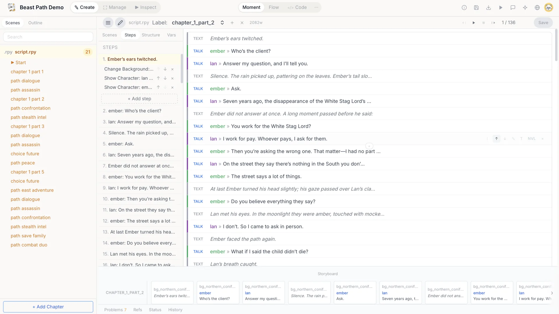The height and width of the screenshot is (314, 559).
Task: Open the comments speech bubble icon
Action: pyautogui.click(x=513, y=8)
